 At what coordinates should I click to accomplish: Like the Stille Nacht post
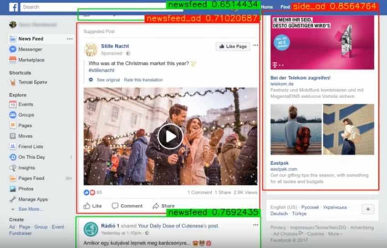[92, 206]
